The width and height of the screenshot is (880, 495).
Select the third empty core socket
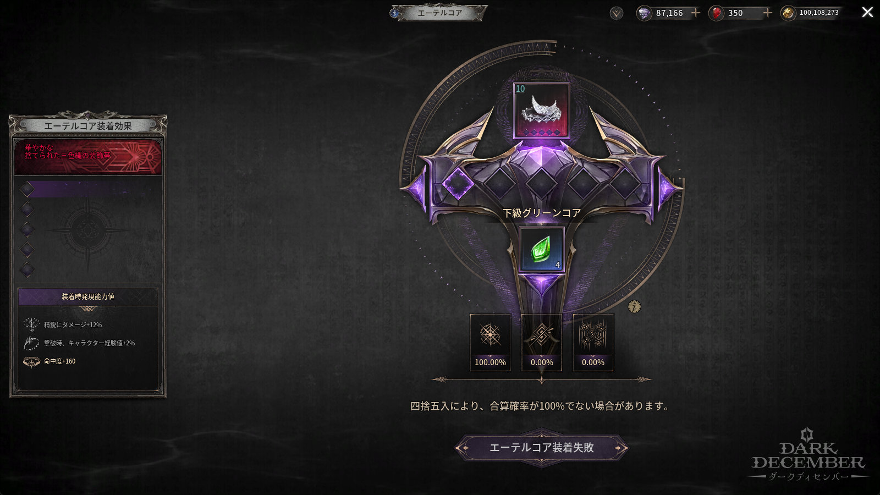click(542, 183)
